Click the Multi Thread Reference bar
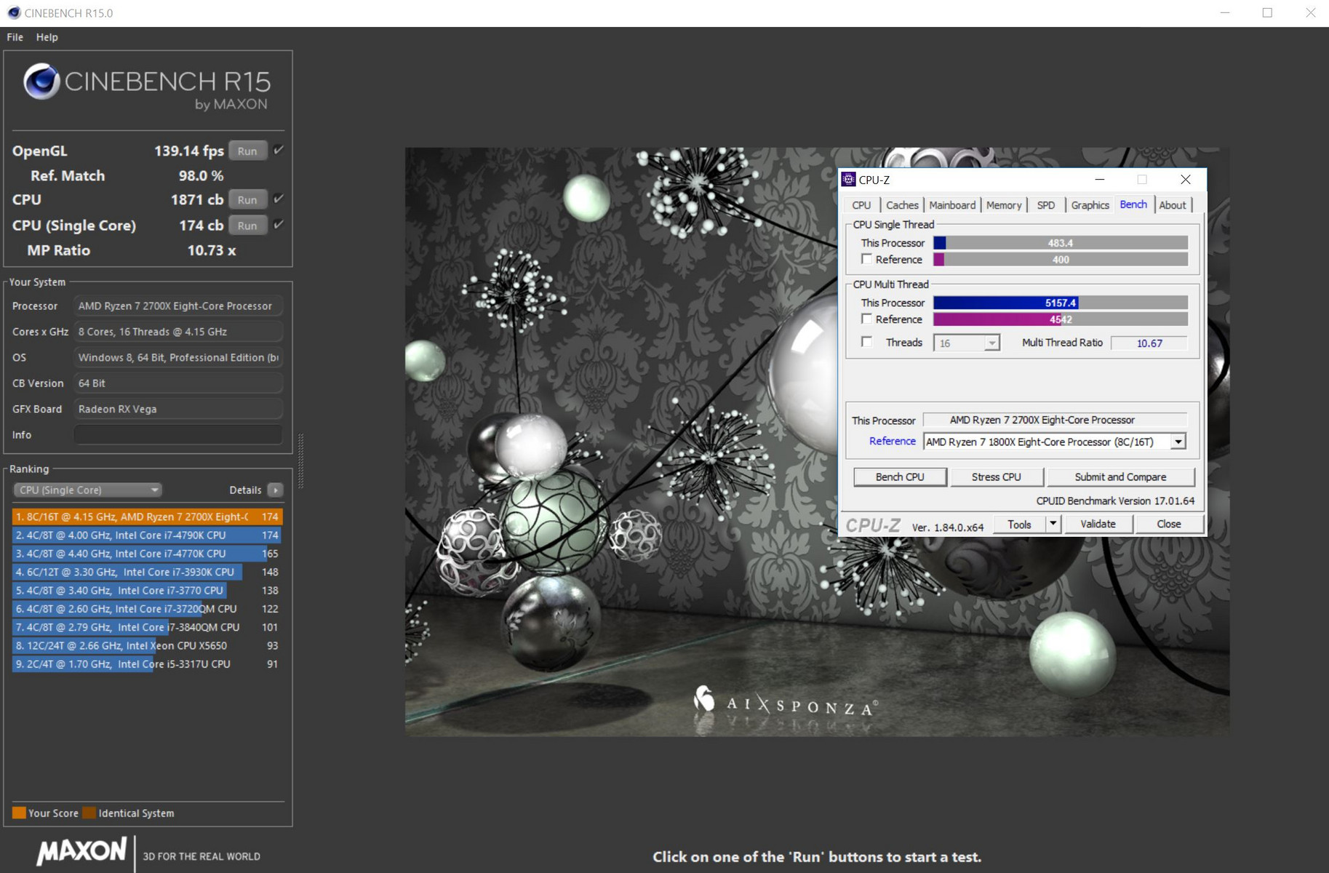 (x=1061, y=319)
